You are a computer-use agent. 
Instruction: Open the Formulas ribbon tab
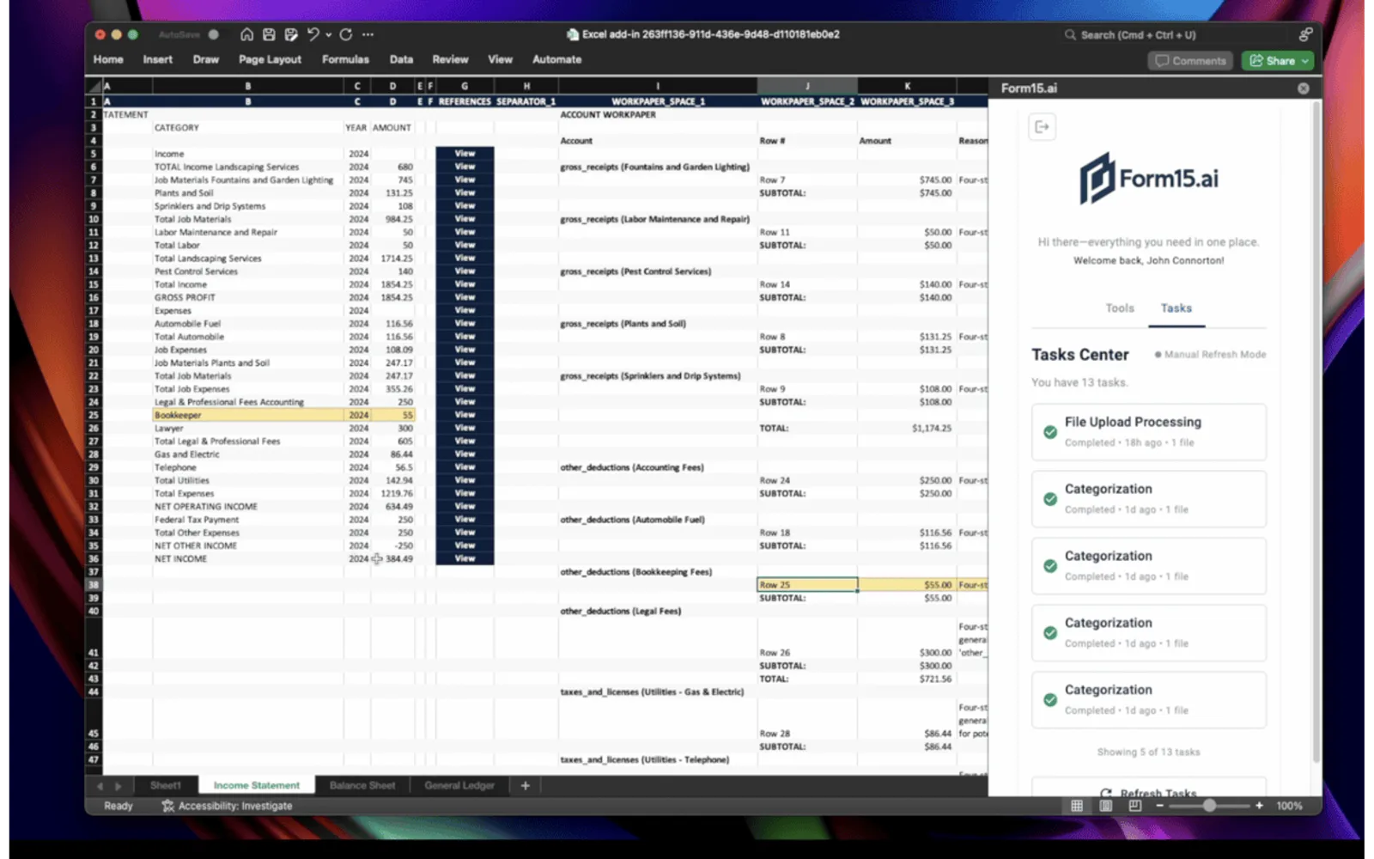pyautogui.click(x=345, y=59)
